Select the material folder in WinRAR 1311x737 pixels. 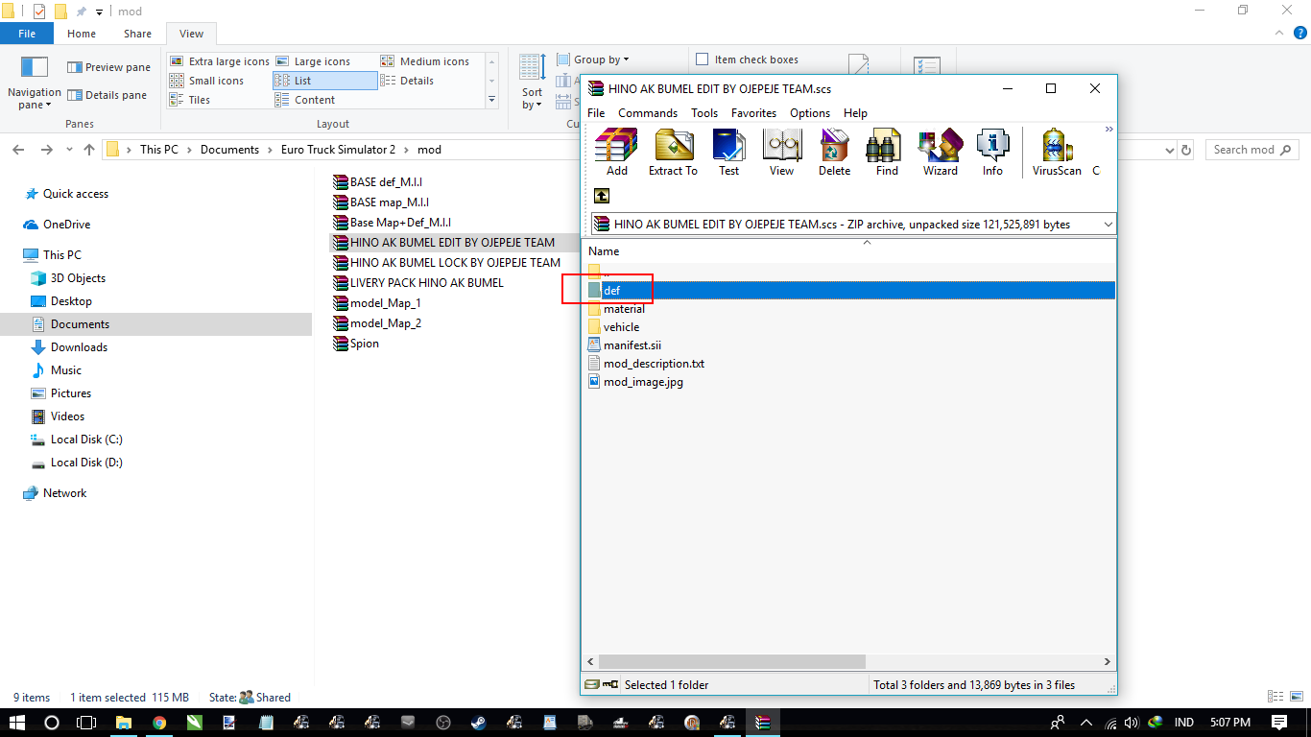624,309
